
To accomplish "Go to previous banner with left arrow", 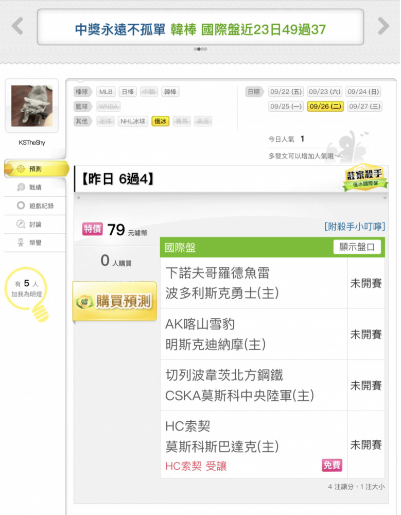I will coord(18,26).
